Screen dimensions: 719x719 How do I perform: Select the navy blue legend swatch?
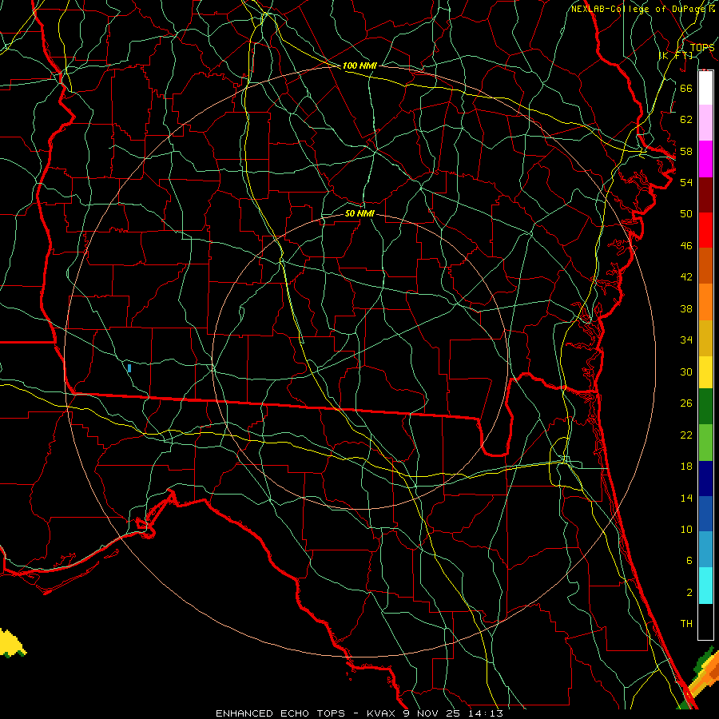(705, 479)
